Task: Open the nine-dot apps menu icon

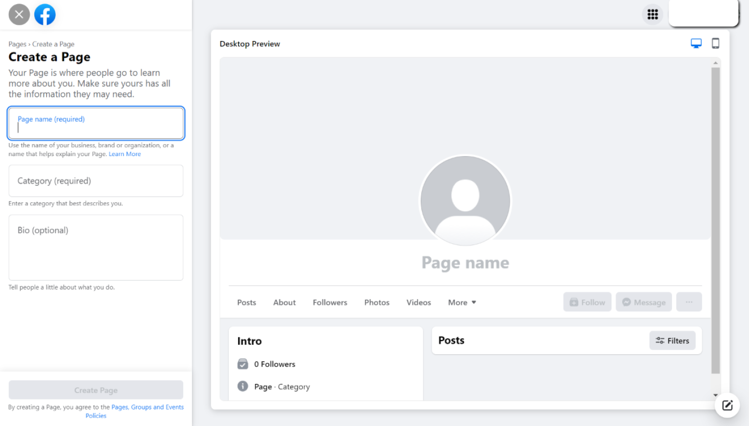Action: [652, 15]
